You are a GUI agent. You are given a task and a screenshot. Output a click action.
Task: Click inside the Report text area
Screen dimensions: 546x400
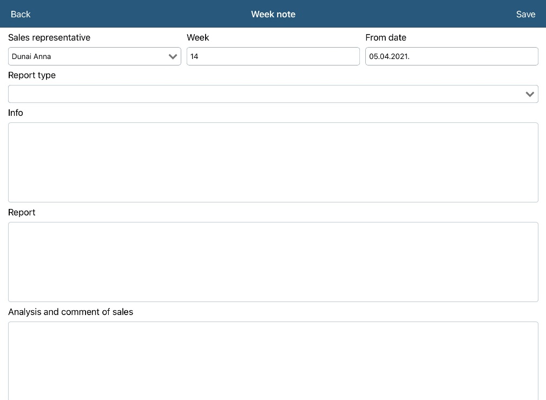(273, 262)
